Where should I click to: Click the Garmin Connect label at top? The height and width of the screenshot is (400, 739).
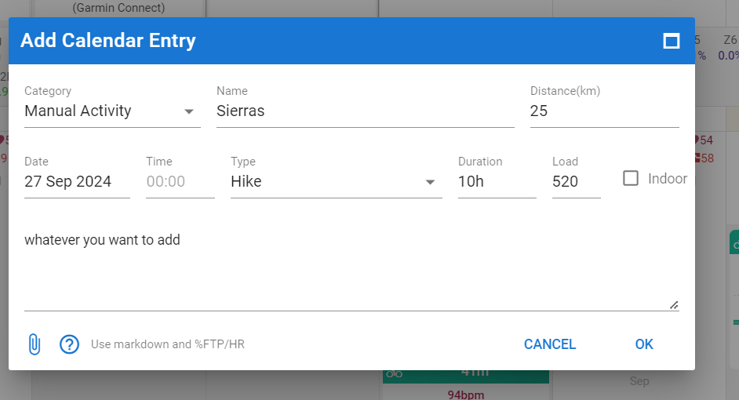pos(118,8)
